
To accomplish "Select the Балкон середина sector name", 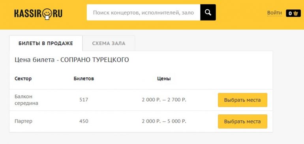I will [x=26, y=100].
